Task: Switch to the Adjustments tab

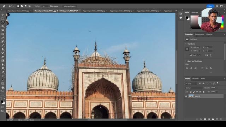Action: click(x=199, y=34)
